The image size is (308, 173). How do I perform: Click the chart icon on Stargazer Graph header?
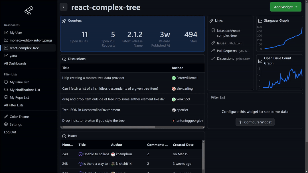click(260, 21)
